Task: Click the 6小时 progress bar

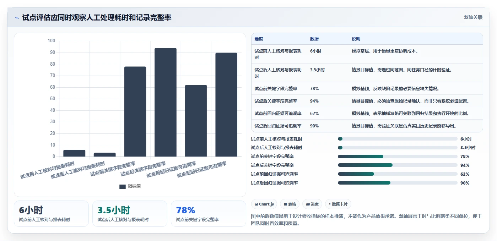Action: click(x=398, y=139)
